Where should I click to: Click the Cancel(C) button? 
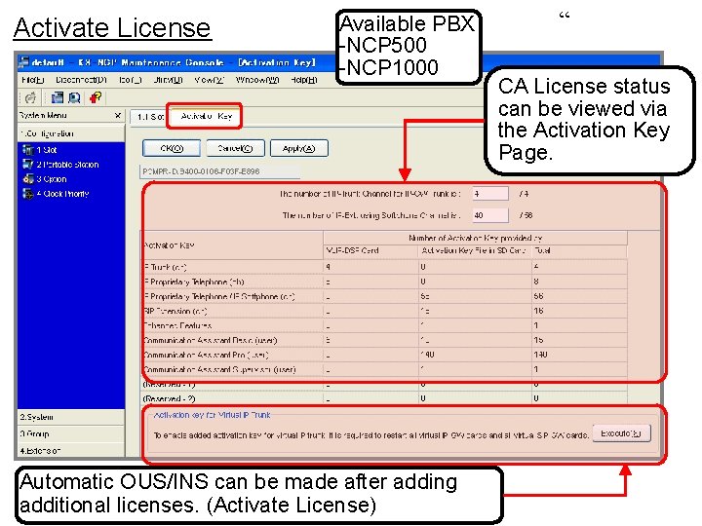(236, 148)
